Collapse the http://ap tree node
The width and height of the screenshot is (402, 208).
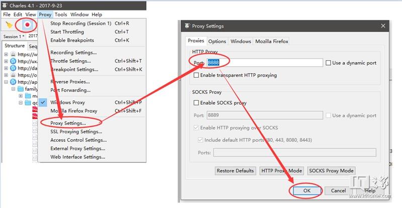click(x=6, y=82)
